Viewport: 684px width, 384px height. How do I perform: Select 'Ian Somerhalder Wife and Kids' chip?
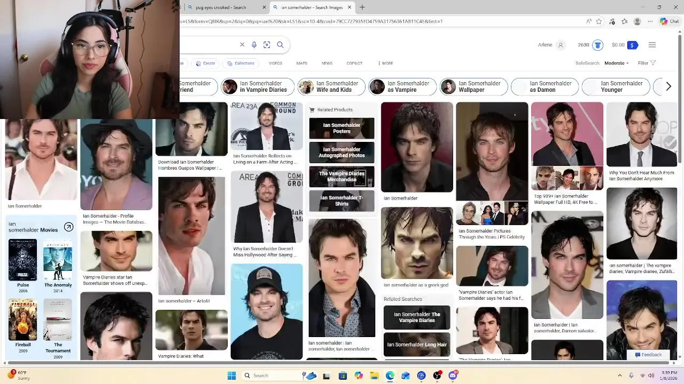(331, 86)
